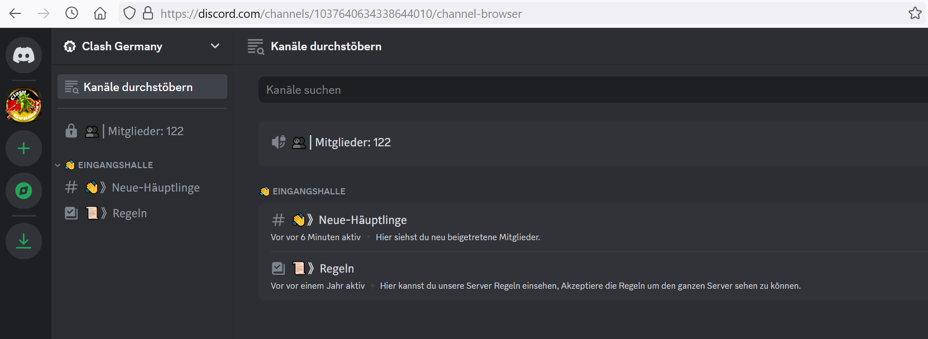928x339 pixels.
Task: Open Regeln from the channel browser list
Action: tap(337, 269)
